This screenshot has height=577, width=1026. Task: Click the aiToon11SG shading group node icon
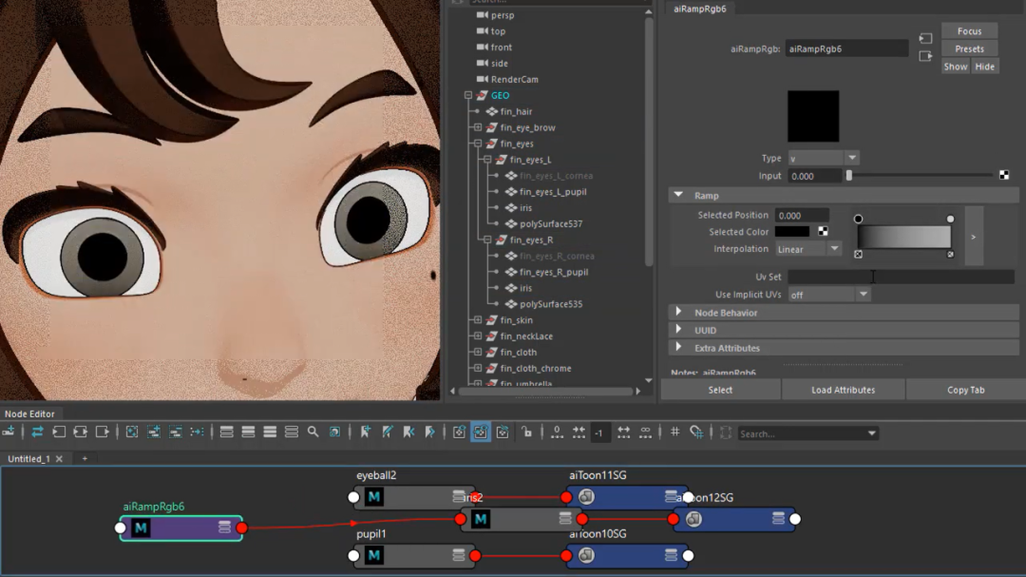586,497
